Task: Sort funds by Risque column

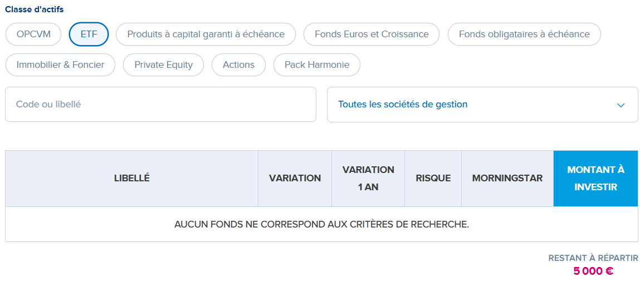Action: point(433,179)
